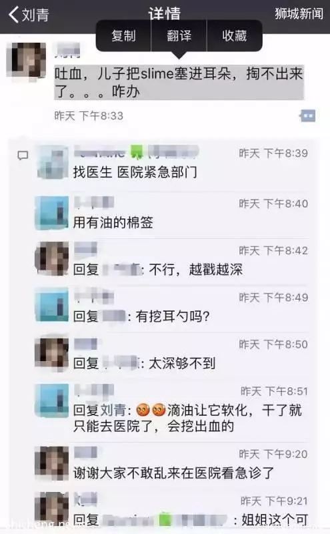Tap blue avatar on the 8:49 comment

(x=52, y=305)
